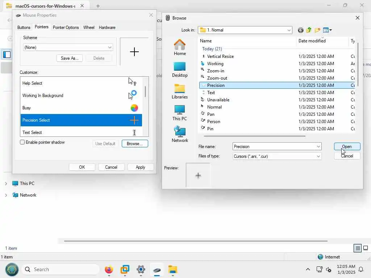Click the Browse... button
The width and height of the screenshot is (371, 278).
coord(135,143)
